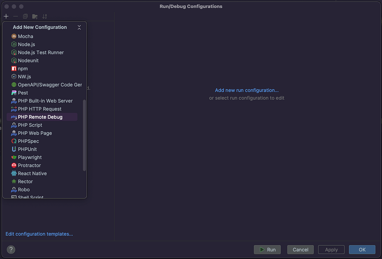
Task: Click the plus Add New Configuration icon
Action: [x=6, y=16]
